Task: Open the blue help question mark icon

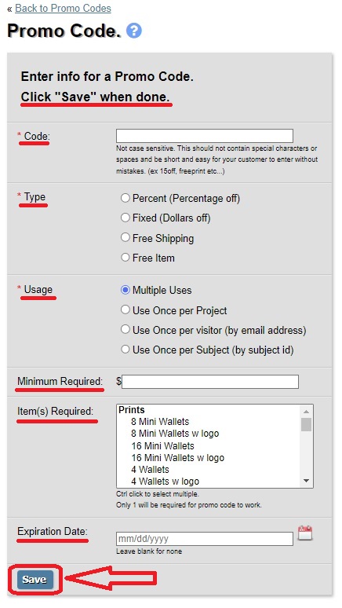Action: click(134, 31)
